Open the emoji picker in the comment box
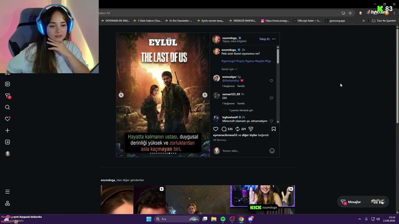Viewport: 399px width, 224px height. coord(272,151)
